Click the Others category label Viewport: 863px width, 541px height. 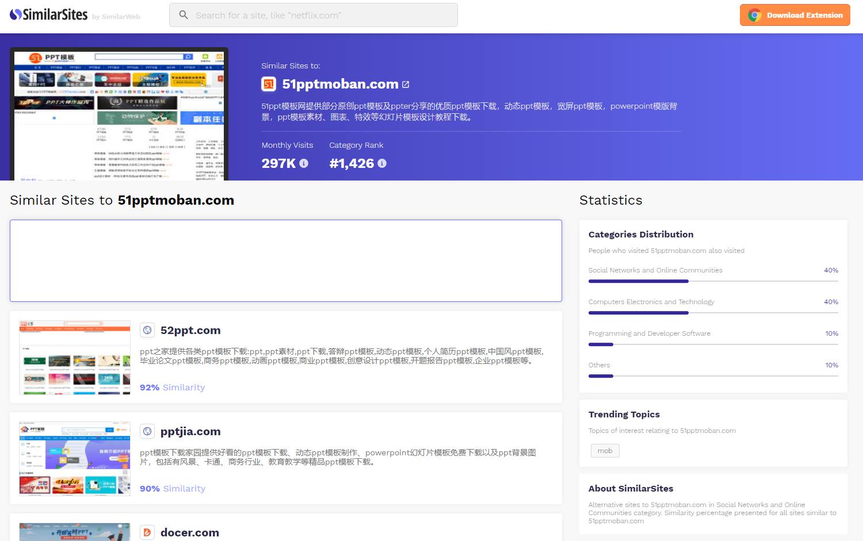[599, 365]
